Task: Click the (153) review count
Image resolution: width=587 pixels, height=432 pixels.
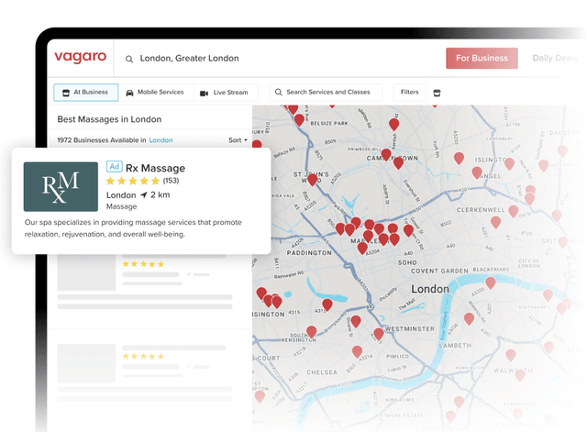Action: pyautogui.click(x=171, y=181)
